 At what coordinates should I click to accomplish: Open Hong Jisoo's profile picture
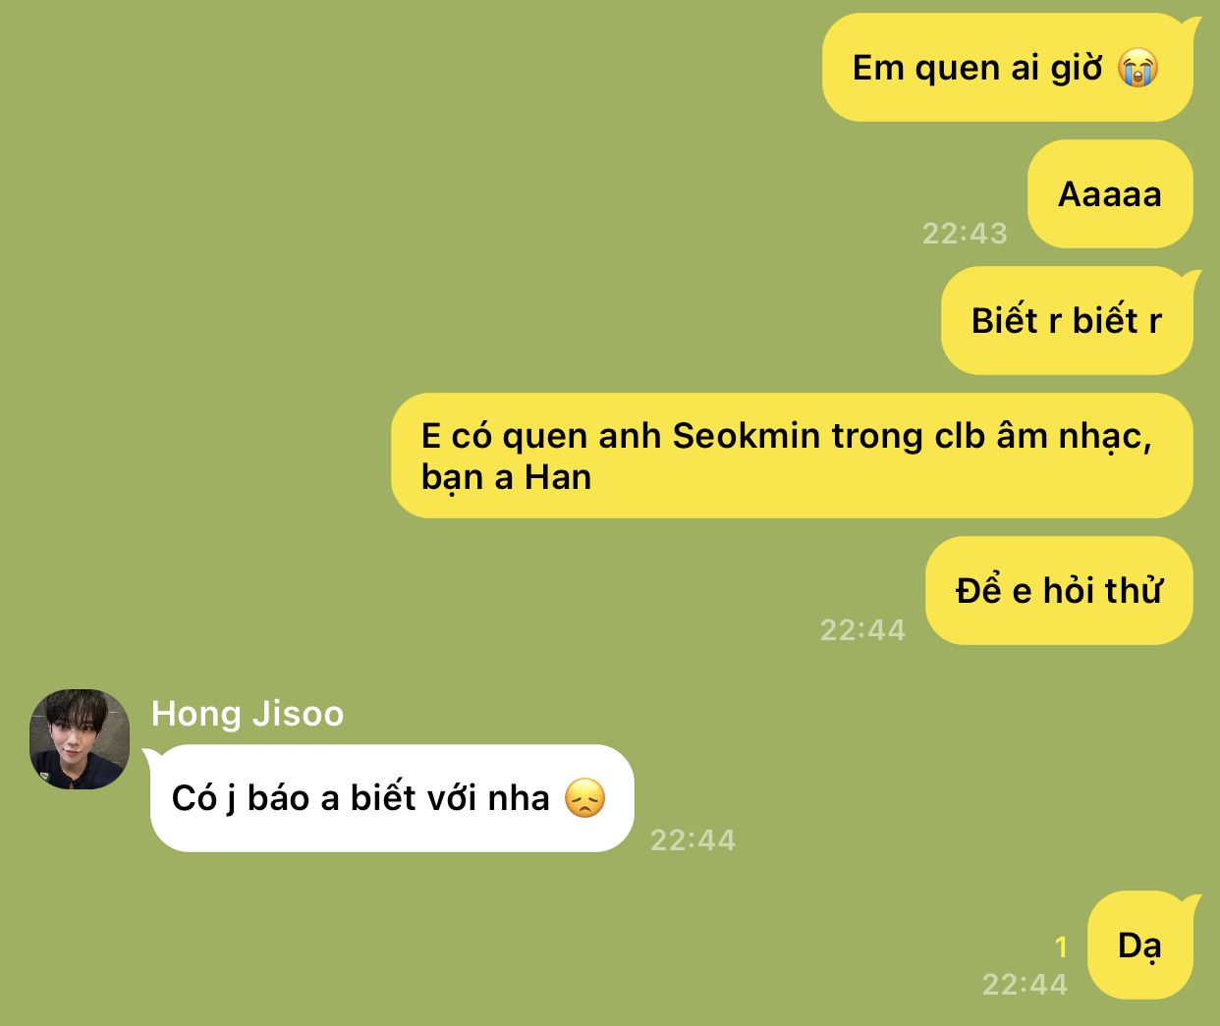click(80, 738)
